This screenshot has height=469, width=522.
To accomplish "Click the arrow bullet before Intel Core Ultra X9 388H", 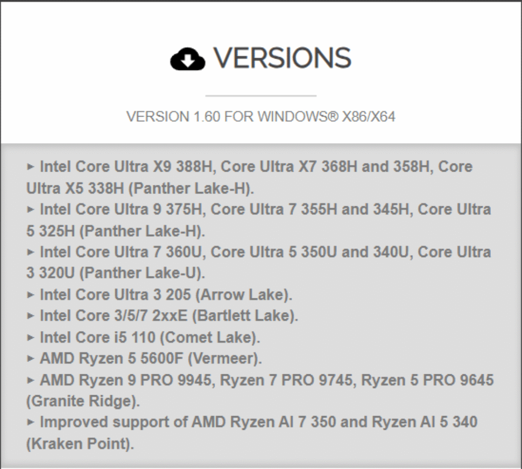I will 31,167.
